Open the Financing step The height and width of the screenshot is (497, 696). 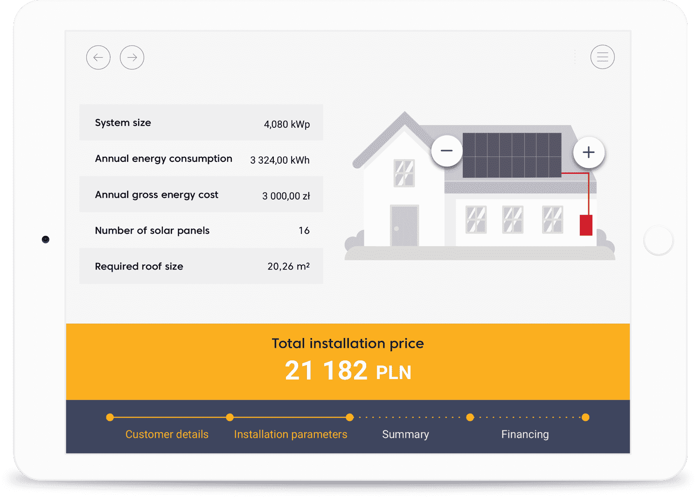[x=525, y=434]
